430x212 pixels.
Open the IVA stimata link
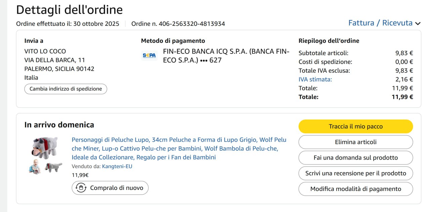click(315, 79)
